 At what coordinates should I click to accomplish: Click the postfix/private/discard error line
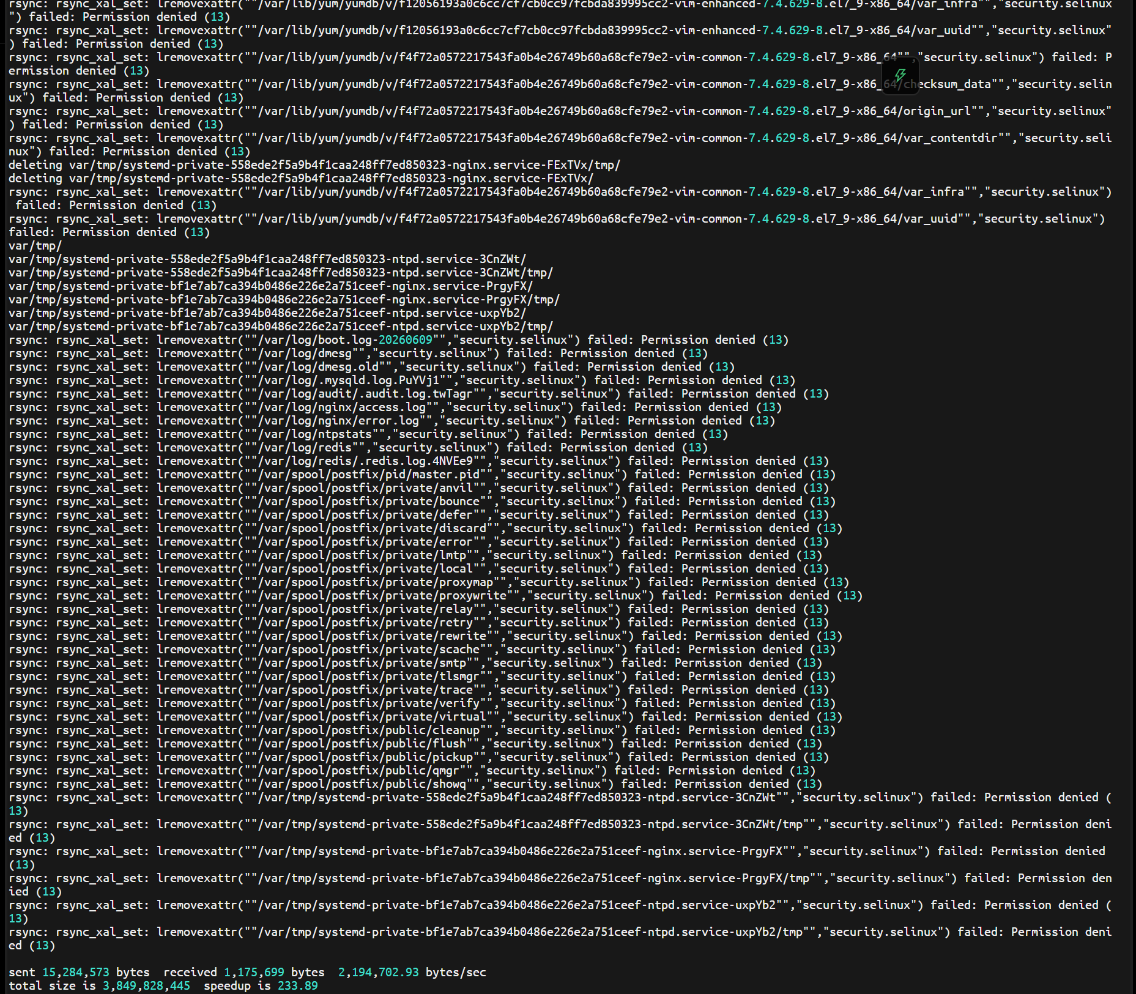[x=425, y=529]
